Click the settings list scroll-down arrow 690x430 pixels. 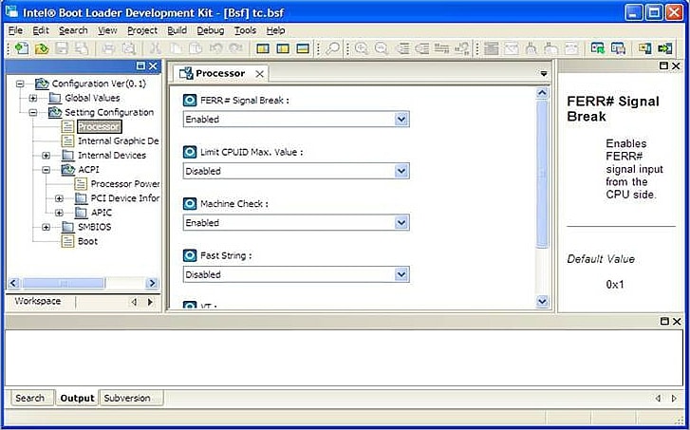click(542, 301)
